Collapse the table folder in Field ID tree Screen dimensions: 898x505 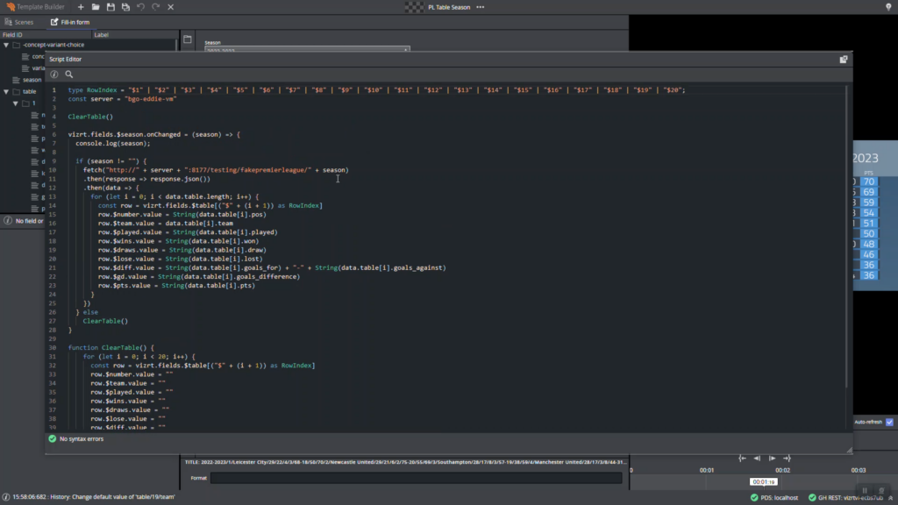pyautogui.click(x=5, y=90)
